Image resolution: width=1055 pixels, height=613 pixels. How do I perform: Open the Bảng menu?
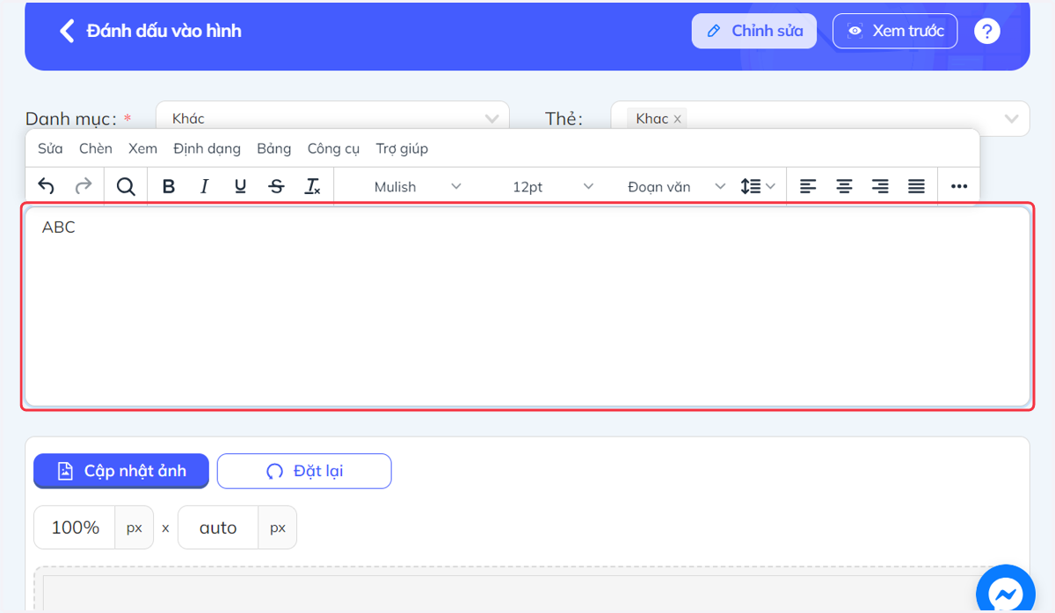[274, 148]
